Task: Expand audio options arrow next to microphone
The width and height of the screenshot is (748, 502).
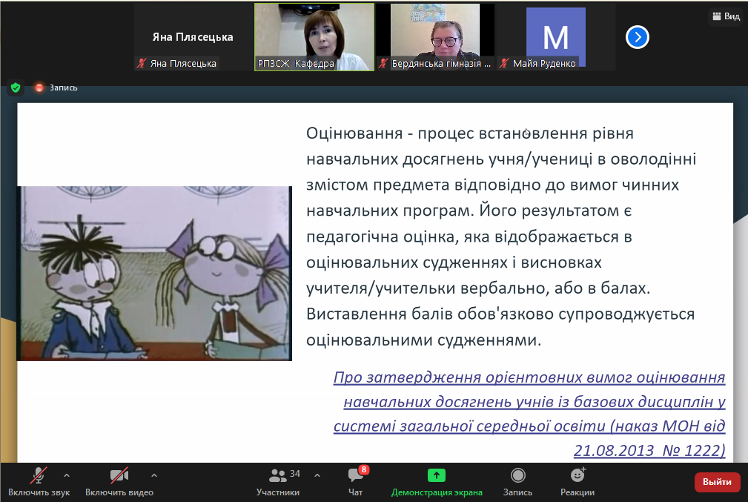Action: pyautogui.click(x=67, y=475)
